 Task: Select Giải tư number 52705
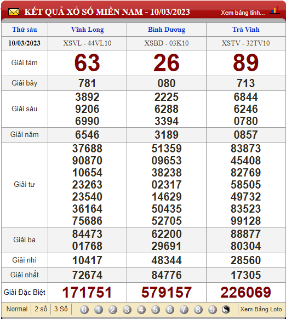(x=167, y=221)
